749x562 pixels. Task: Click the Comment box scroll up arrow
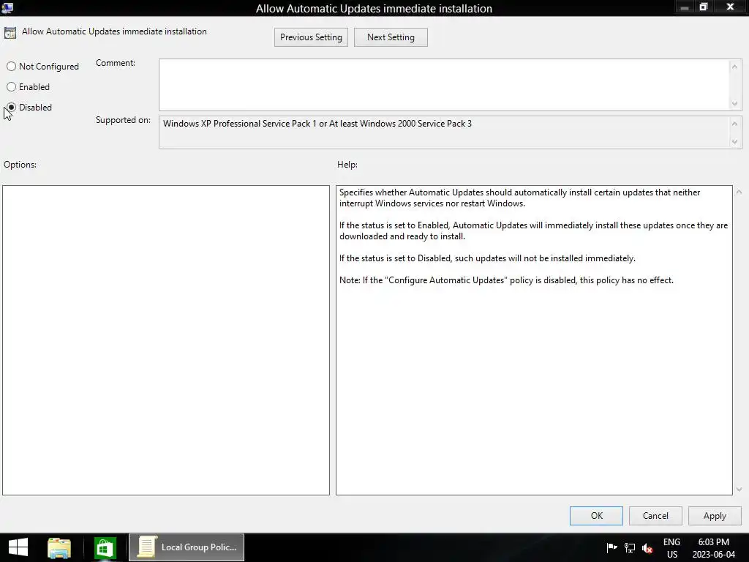tap(734, 67)
